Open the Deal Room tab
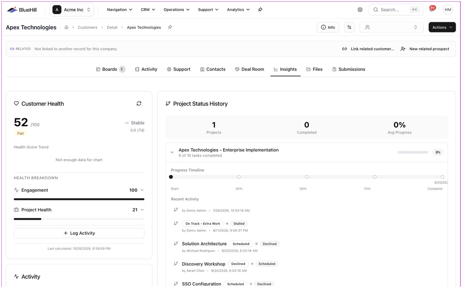The height and width of the screenshot is (288, 462). [250, 69]
